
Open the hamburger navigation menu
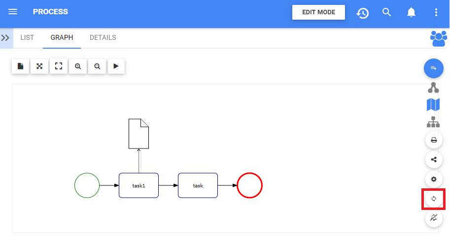(x=13, y=12)
